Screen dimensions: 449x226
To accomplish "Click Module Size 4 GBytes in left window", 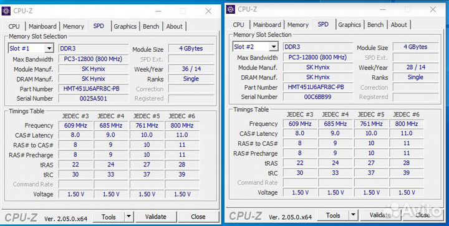I will [x=191, y=49].
